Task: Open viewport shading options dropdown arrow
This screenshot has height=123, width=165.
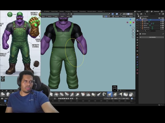Action: tap(134, 14)
